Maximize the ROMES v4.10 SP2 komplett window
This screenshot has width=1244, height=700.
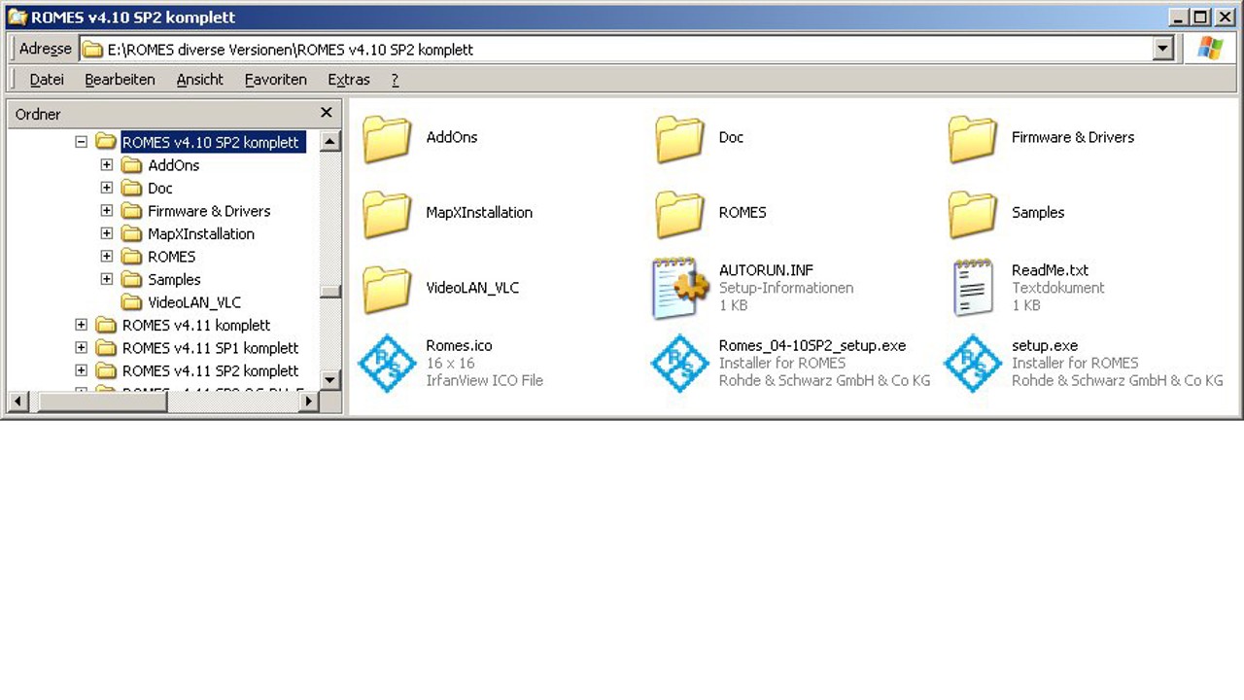(x=1201, y=17)
